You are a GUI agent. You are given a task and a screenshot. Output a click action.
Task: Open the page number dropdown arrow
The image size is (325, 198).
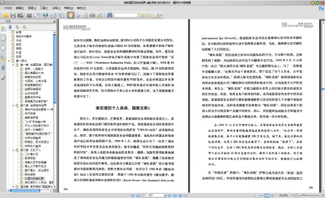[x=165, y=195]
